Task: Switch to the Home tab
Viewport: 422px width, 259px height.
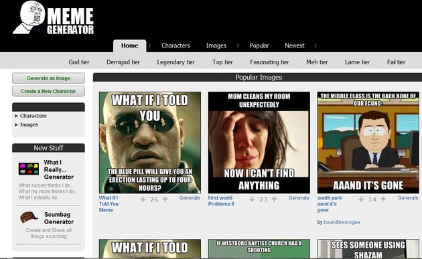Action: 130,46
